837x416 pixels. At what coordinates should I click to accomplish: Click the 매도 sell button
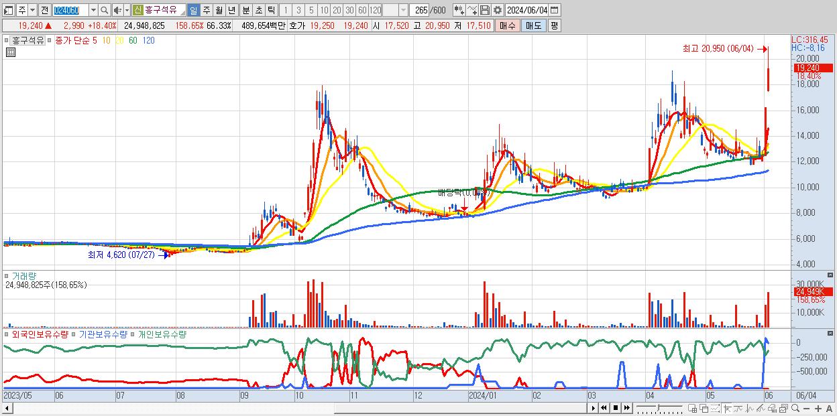pos(534,25)
